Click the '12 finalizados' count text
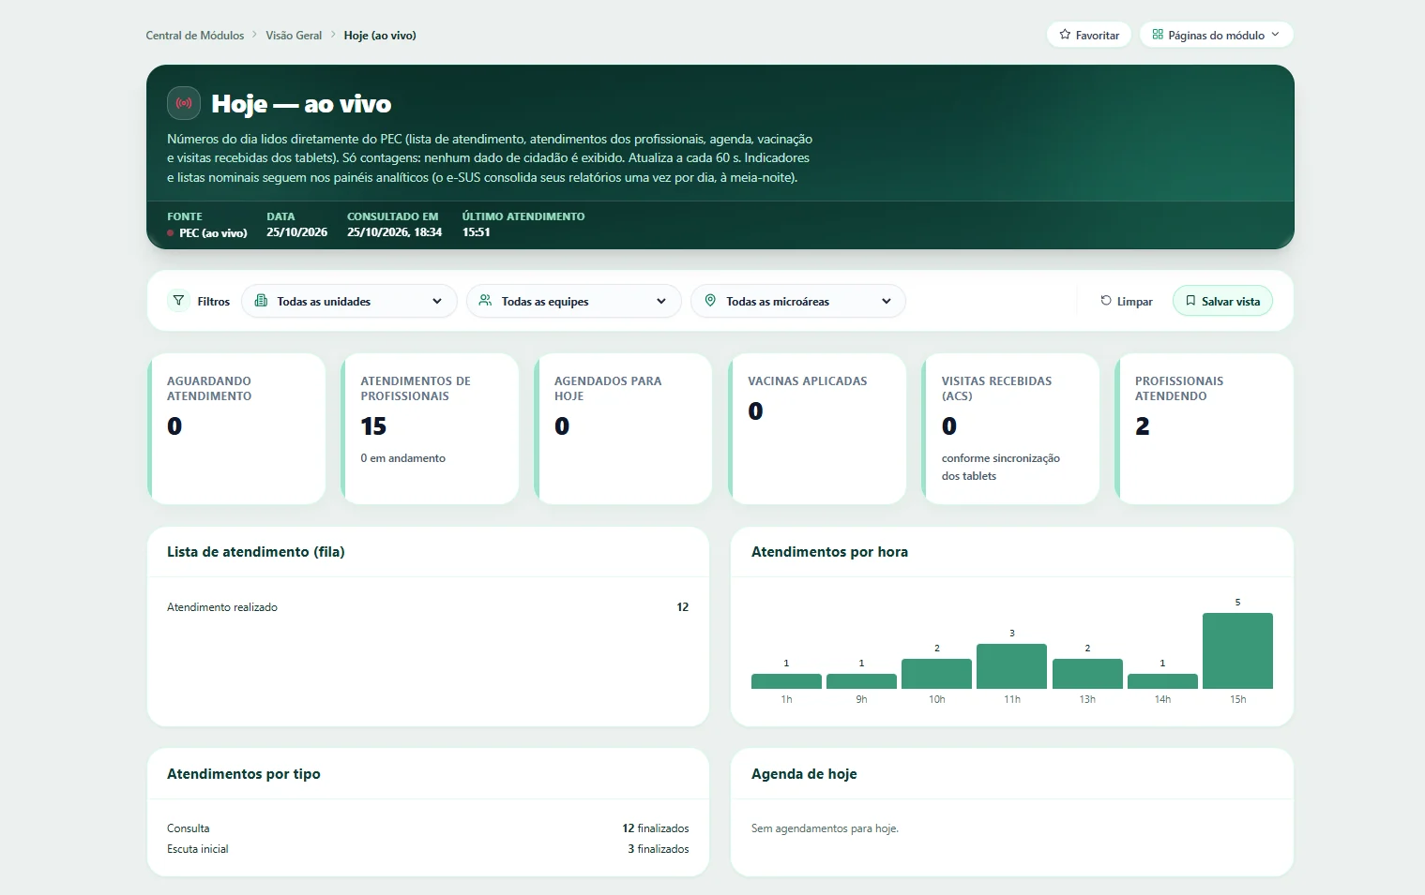 tap(656, 828)
